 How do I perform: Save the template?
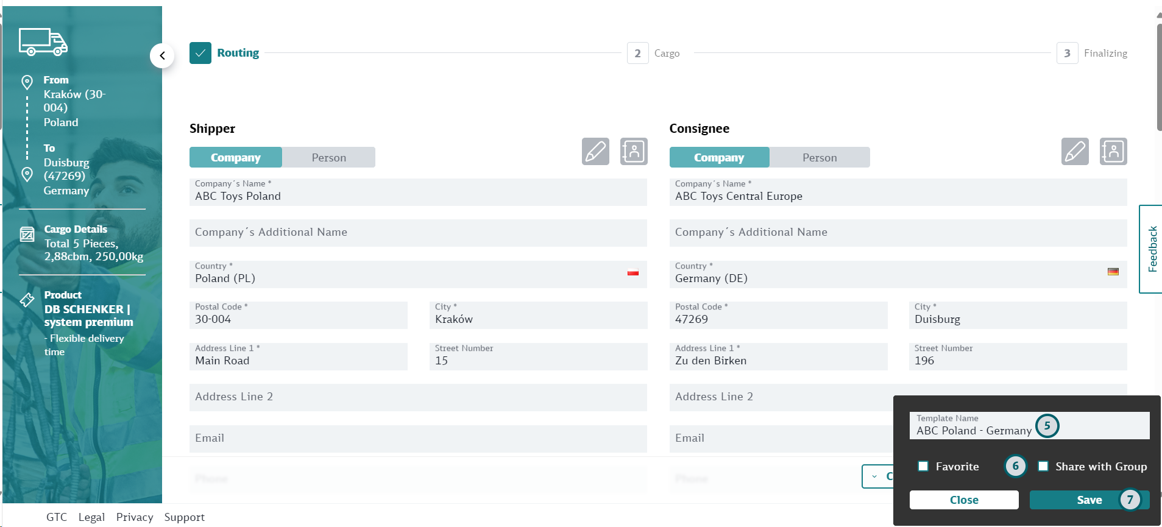pos(1088,500)
